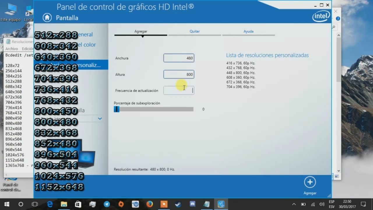Click the 1365x768 line in Notepad
Screen dimensions: 373x210
19,165
